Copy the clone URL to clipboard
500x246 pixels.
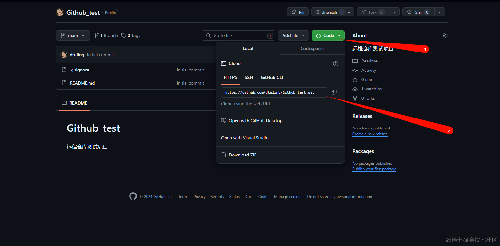tap(334, 92)
